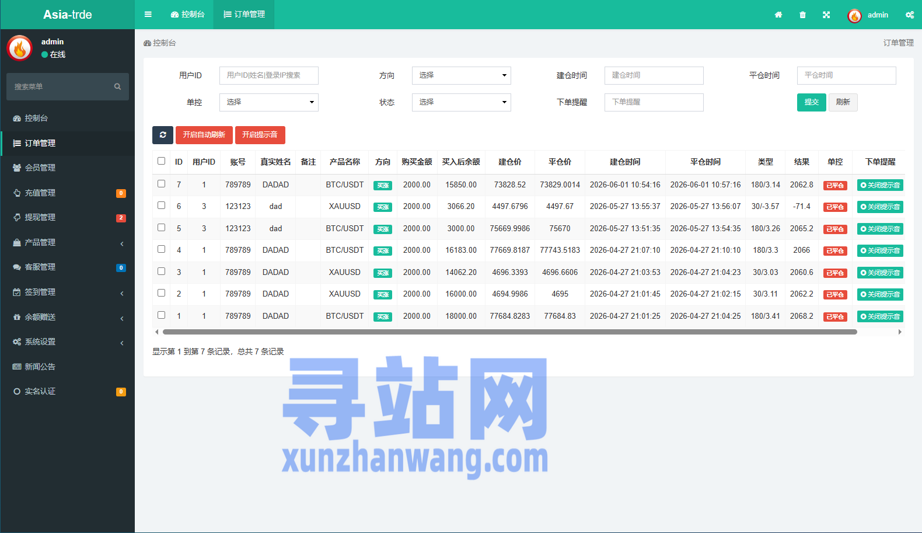Click the admin avatar in the top bar

click(854, 16)
